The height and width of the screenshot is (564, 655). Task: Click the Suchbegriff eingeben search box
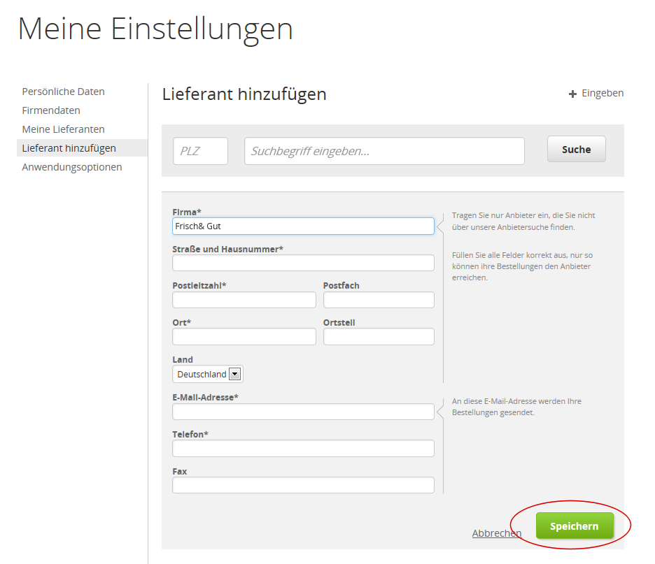click(384, 151)
